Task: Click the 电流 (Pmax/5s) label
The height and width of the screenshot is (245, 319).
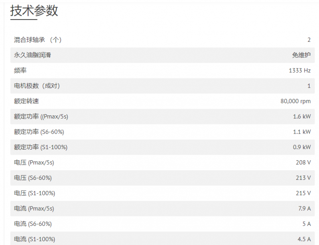Action: 34,208
